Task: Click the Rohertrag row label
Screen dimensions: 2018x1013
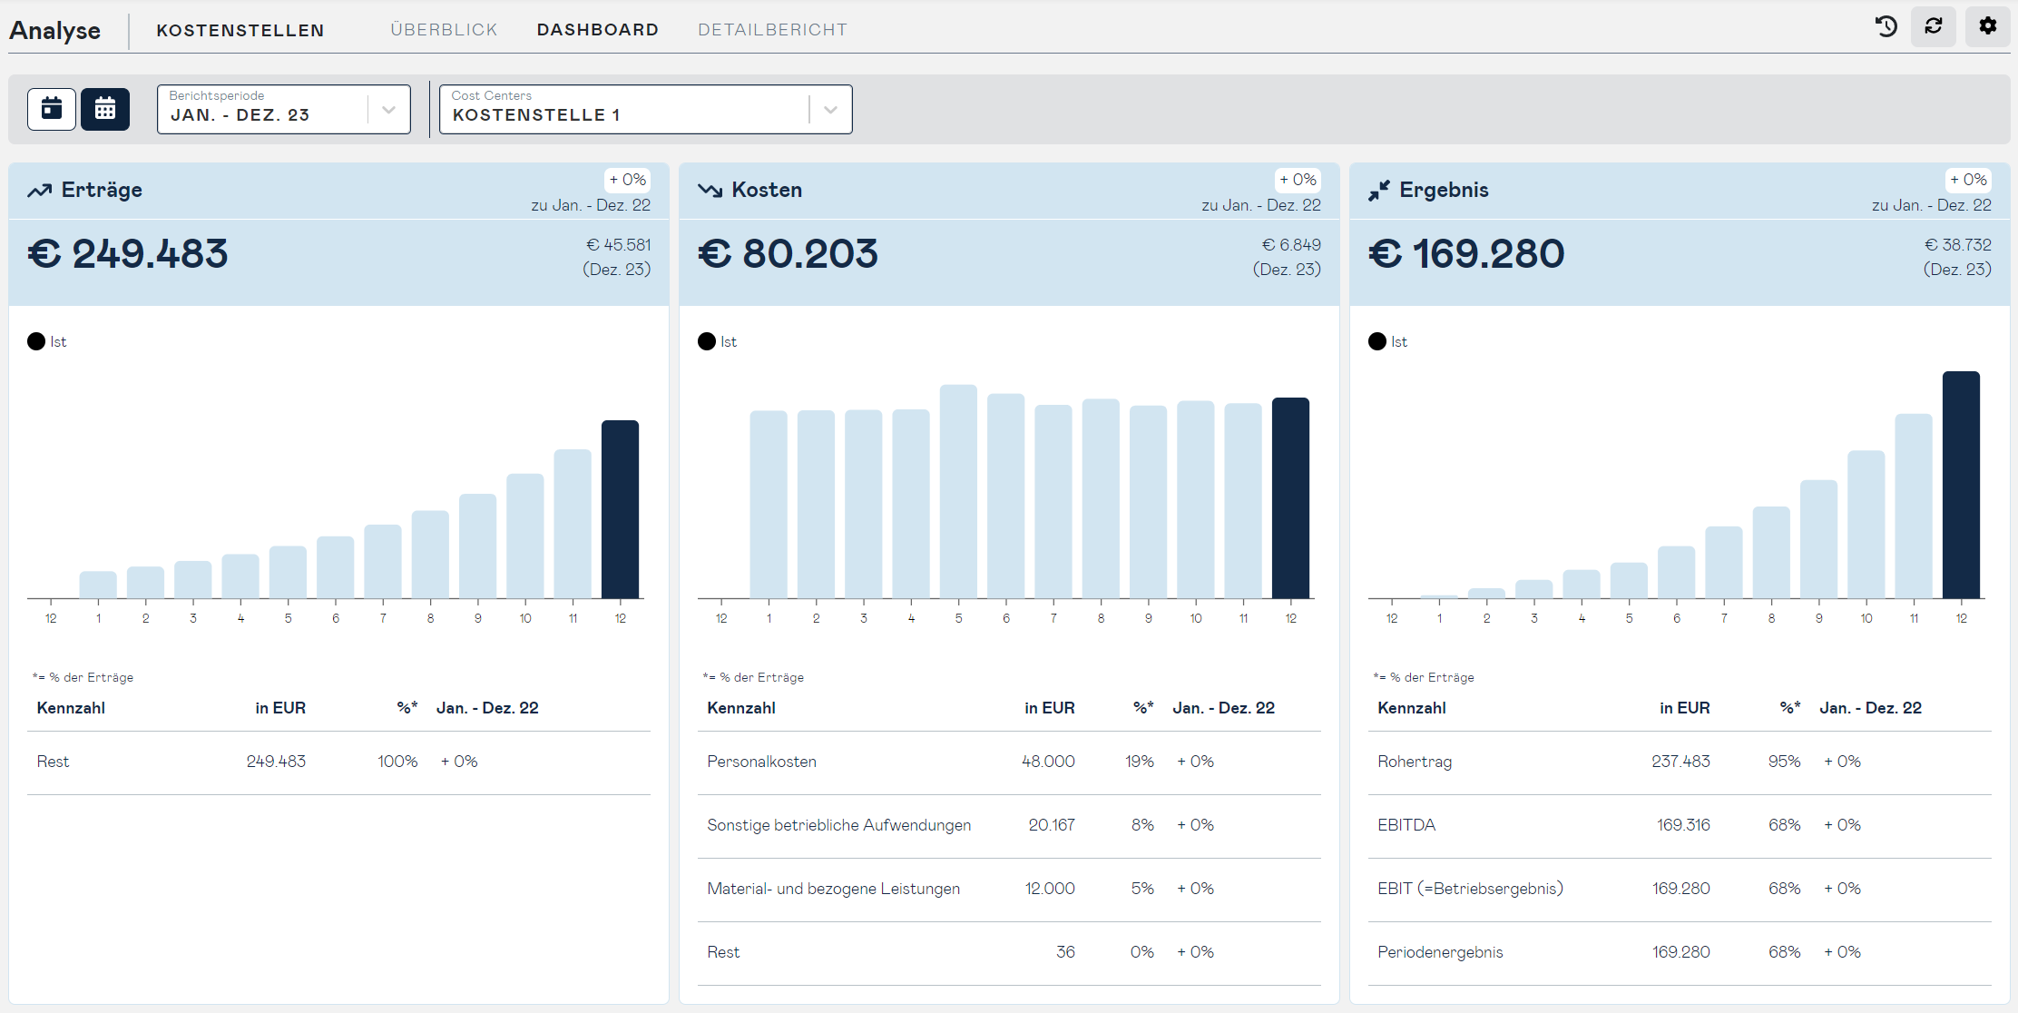Action: [x=1415, y=762]
